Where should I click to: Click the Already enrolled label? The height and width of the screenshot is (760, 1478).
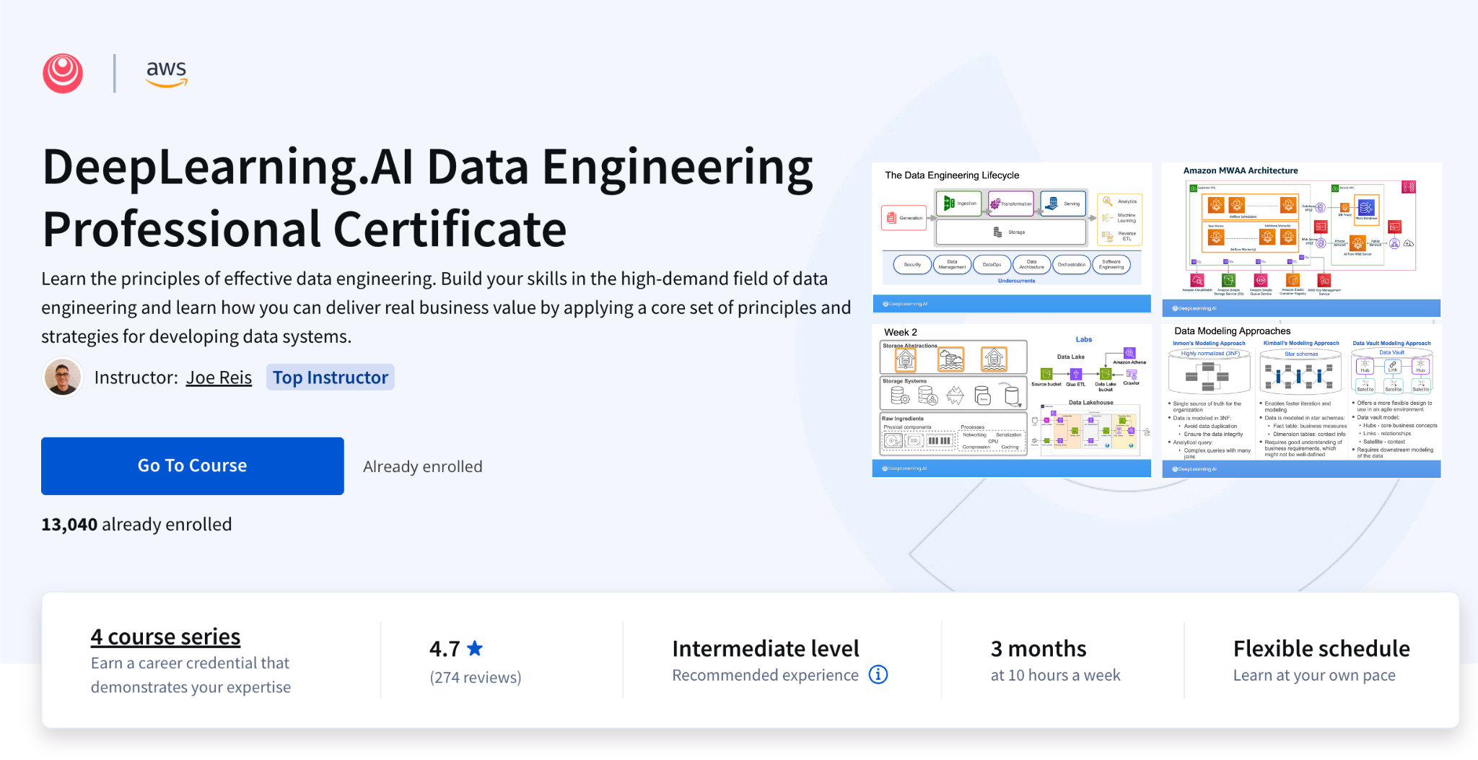423,466
